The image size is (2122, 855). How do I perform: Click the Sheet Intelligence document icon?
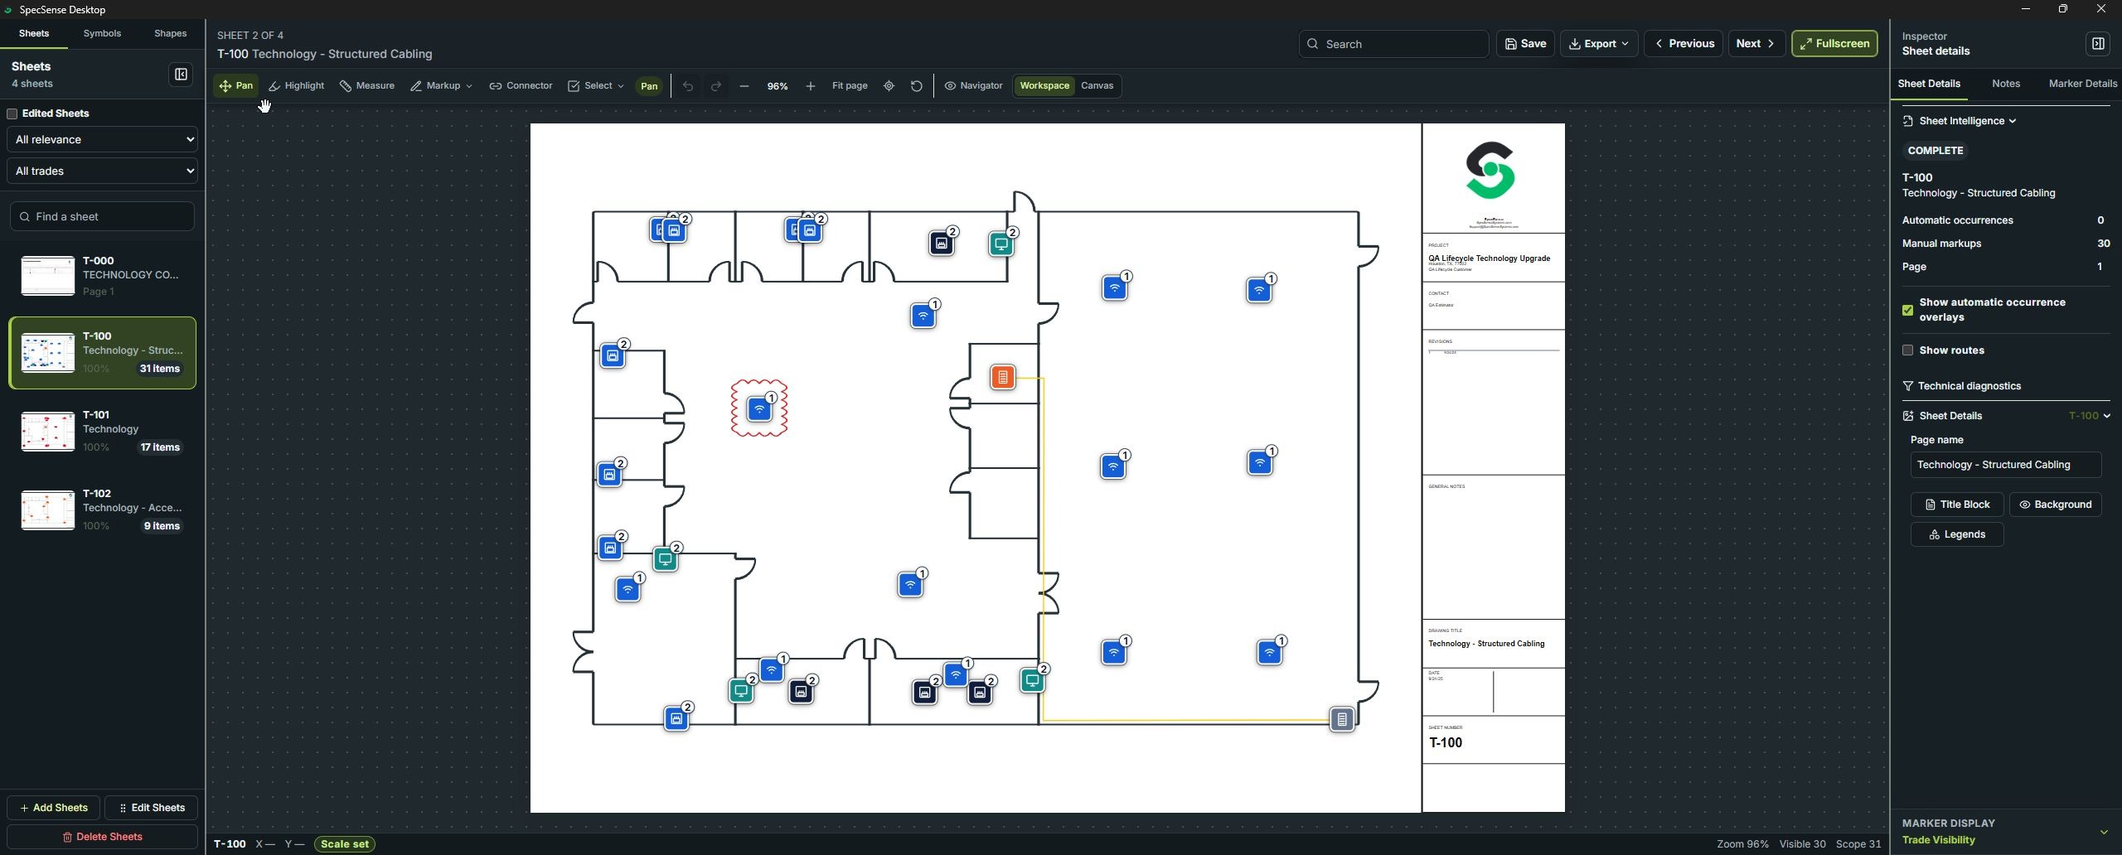click(x=1907, y=121)
